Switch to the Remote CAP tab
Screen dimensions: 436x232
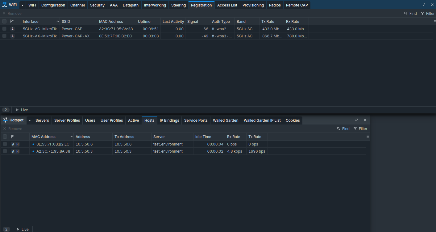(x=297, y=5)
